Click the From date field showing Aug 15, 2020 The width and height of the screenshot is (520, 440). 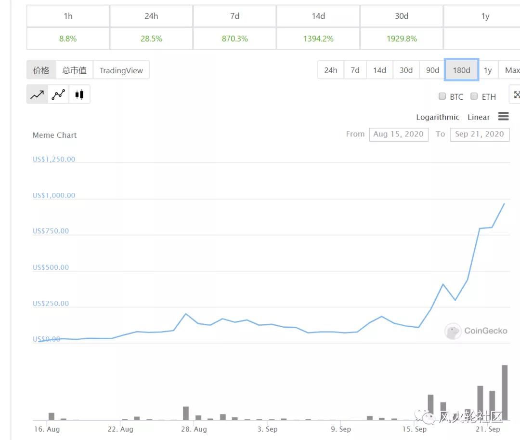tap(399, 134)
